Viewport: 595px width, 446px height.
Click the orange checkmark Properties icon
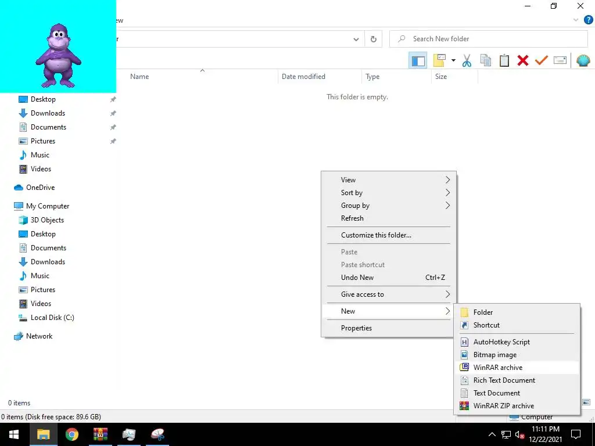(541, 60)
